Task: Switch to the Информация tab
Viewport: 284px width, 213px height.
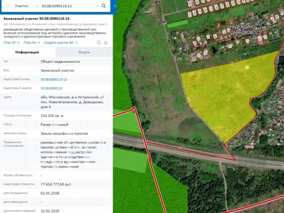Action: [x=27, y=52]
